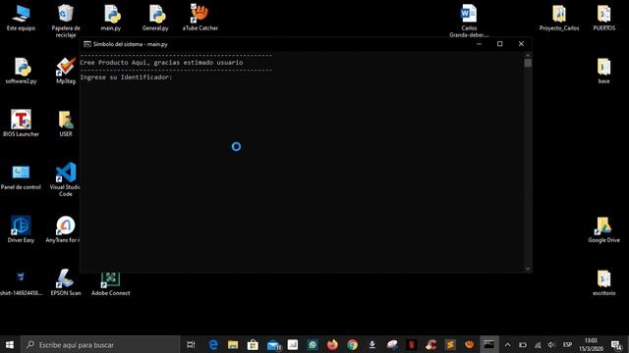Maximize the Símbolo del sistema window
629x353 pixels.
coord(500,44)
